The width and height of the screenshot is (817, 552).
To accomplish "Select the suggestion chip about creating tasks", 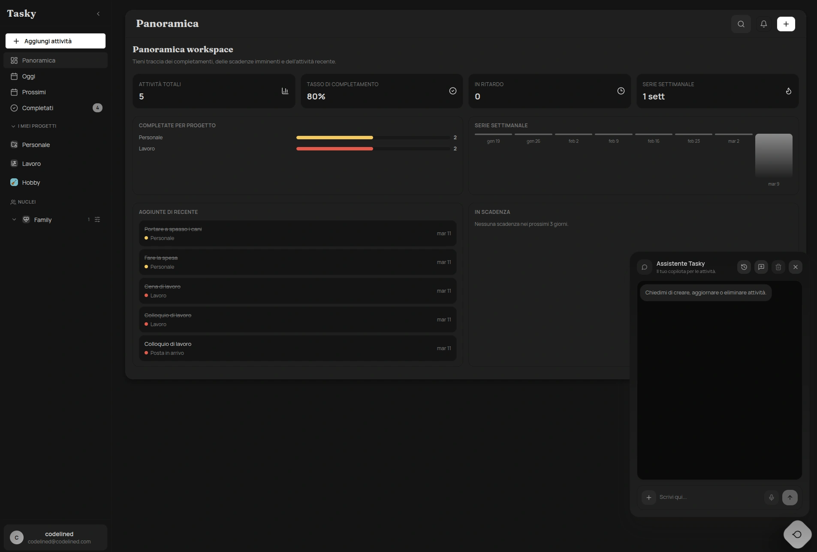I will point(705,292).
